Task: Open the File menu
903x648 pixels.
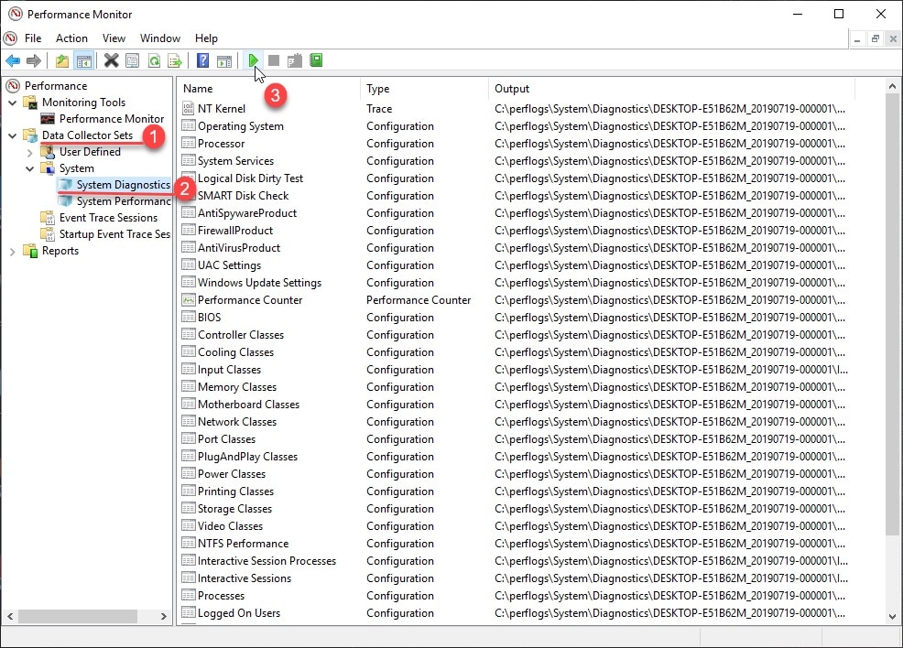Action: coord(33,38)
